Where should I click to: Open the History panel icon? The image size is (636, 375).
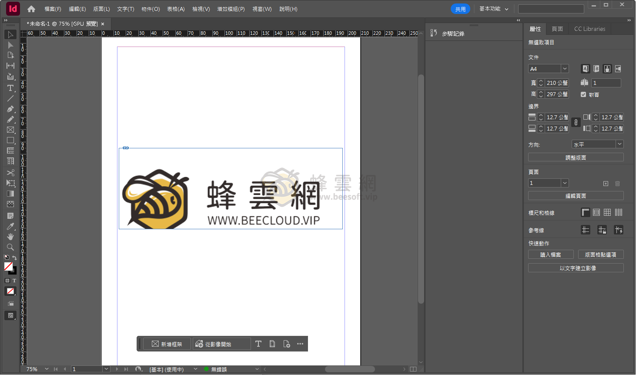pos(434,33)
